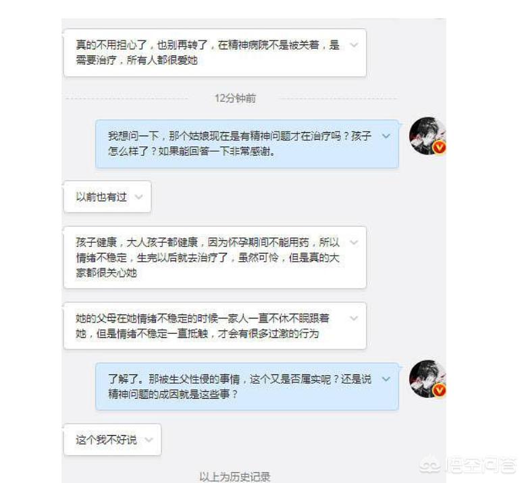This screenshot has width=526, height=483.
Task: Click the message beginning 真的不用担心了
Action: (x=215, y=53)
